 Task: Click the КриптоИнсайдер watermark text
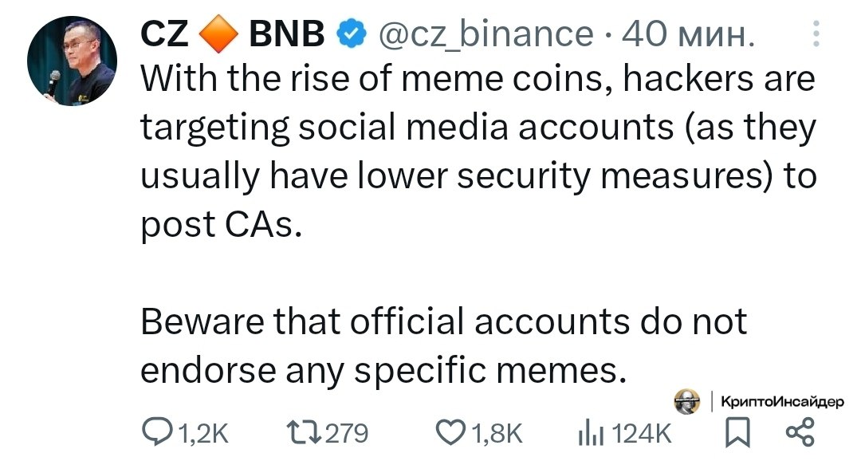click(x=781, y=402)
